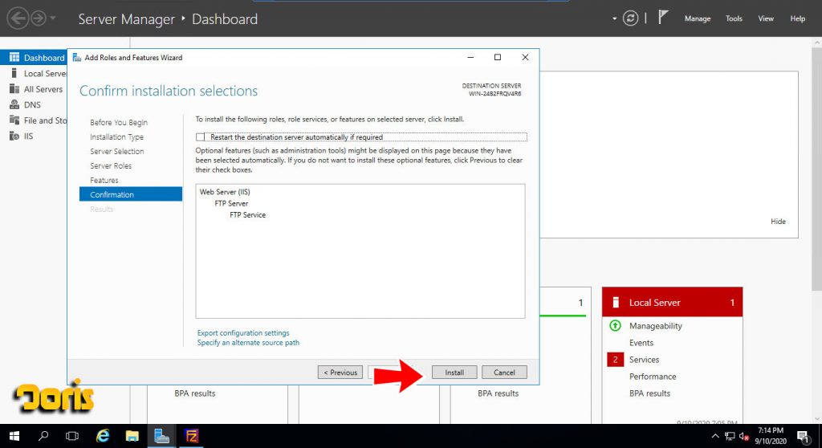Select the FTP Server entry
Viewport: 822px width, 448px height.
pyautogui.click(x=231, y=204)
